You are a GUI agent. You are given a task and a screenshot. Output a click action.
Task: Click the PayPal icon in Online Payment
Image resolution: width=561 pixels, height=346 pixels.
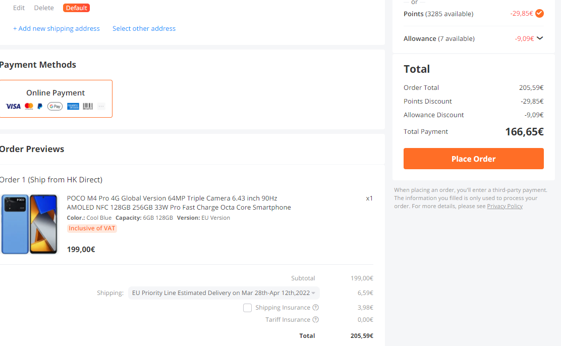[x=40, y=106]
